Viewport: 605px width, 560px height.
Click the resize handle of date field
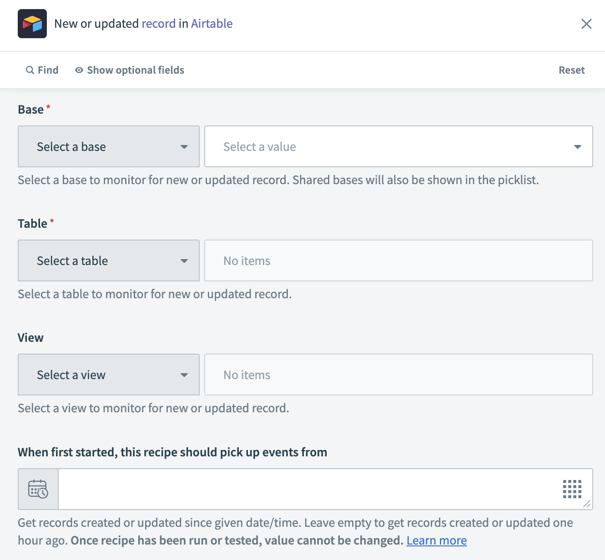pos(587,504)
